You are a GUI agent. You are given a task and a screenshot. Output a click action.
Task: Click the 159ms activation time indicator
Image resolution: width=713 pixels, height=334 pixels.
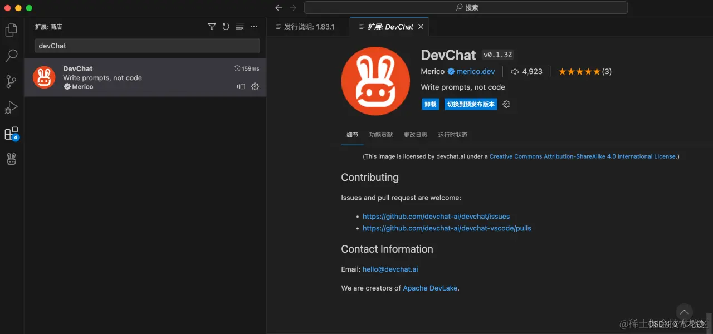247,68
